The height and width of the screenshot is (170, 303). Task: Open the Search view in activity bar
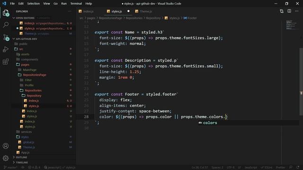[x=6, y=25]
